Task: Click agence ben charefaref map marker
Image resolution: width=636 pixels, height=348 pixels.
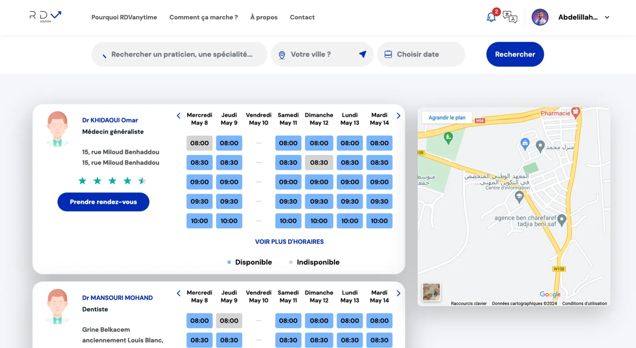Action: pos(561,220)
